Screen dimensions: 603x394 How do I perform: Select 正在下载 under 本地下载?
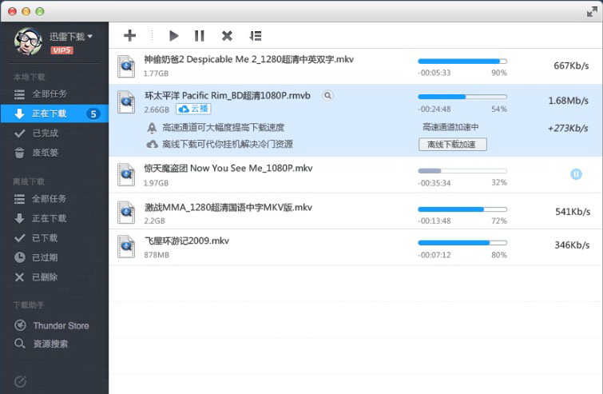(54, 113)
